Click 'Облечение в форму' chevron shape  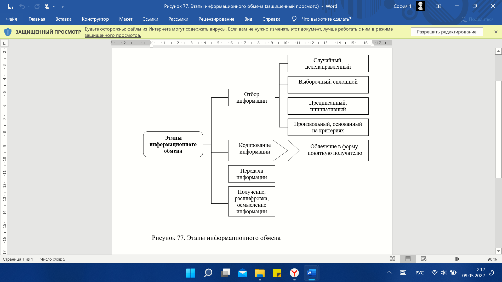click(x=328, y=151)
